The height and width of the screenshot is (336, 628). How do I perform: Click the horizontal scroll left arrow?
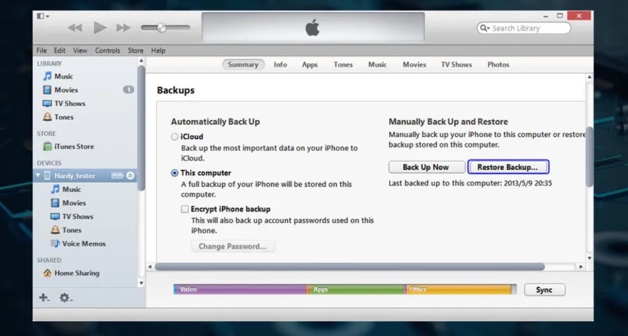(150, 267)
